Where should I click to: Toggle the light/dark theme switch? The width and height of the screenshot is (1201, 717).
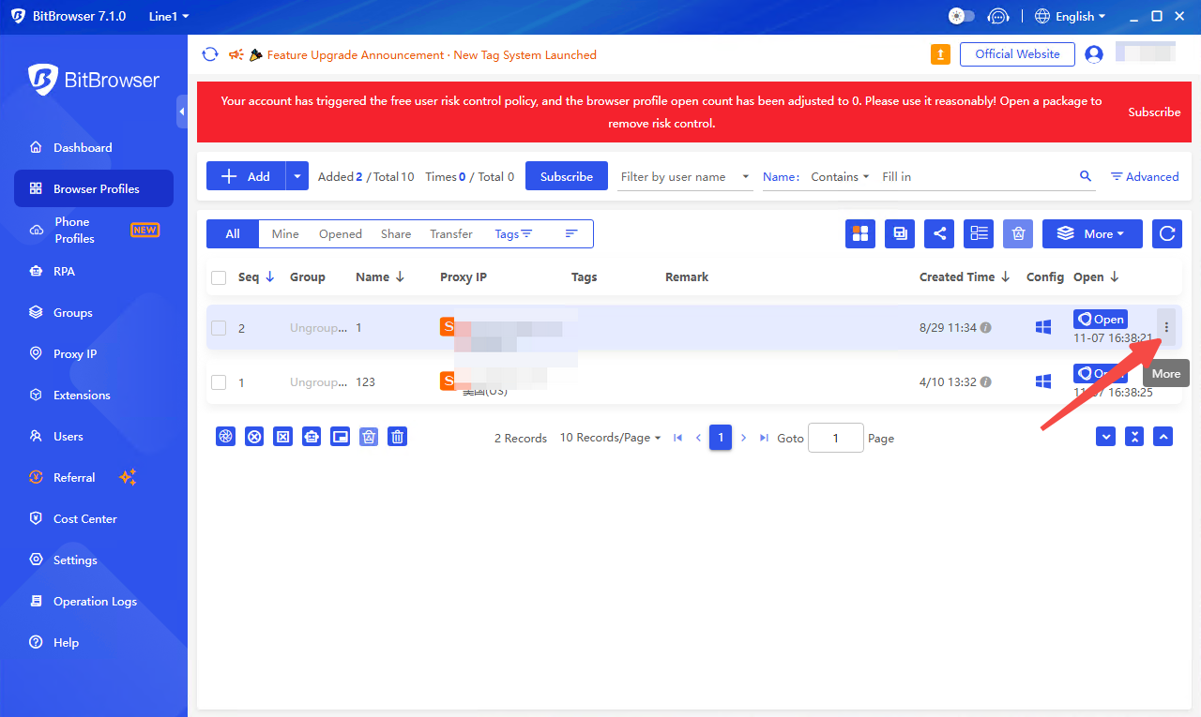(962, 16)
